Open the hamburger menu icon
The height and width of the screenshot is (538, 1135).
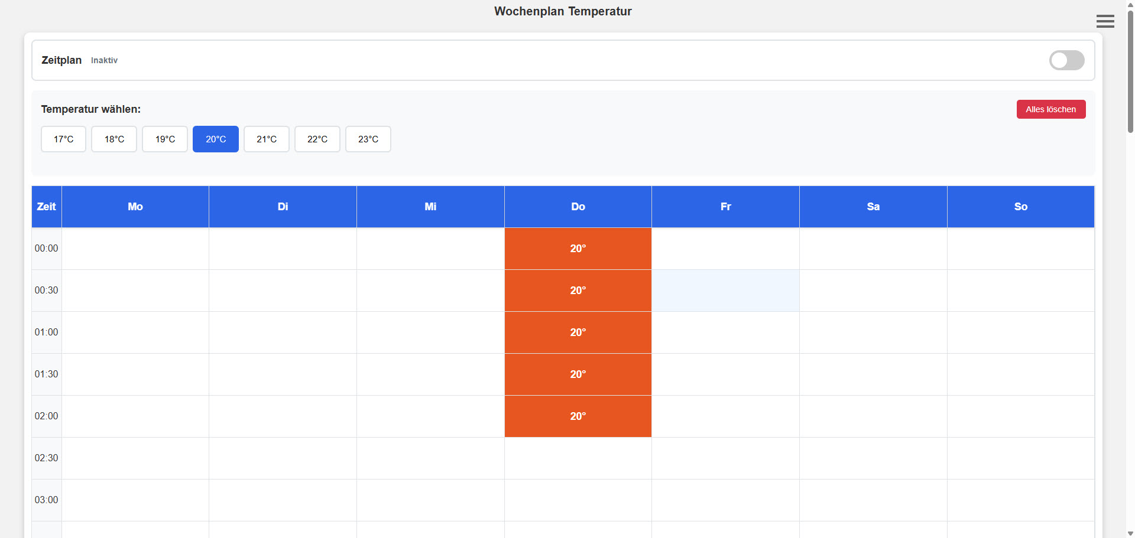point(1105,22)
